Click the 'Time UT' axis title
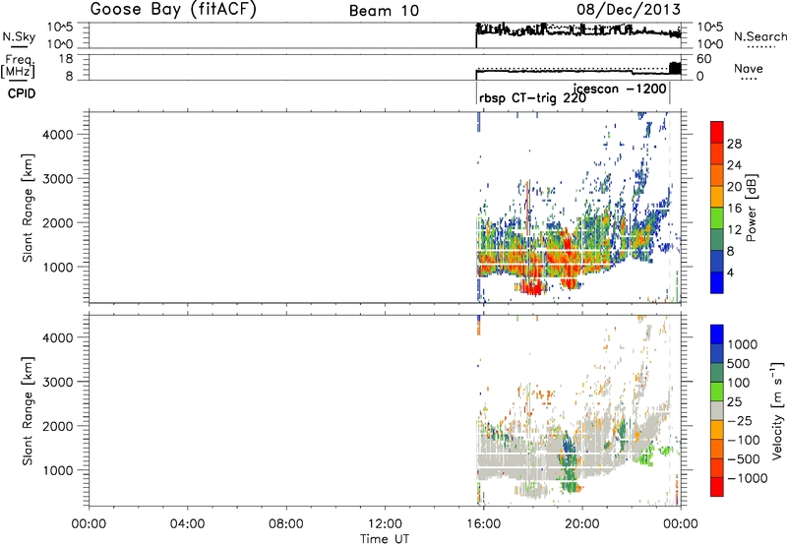Screen dimensions: 787x545 point(385,539)
